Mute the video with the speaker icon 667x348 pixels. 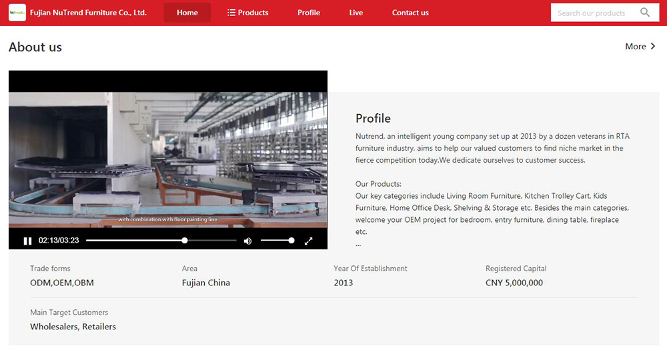point(247,241)
